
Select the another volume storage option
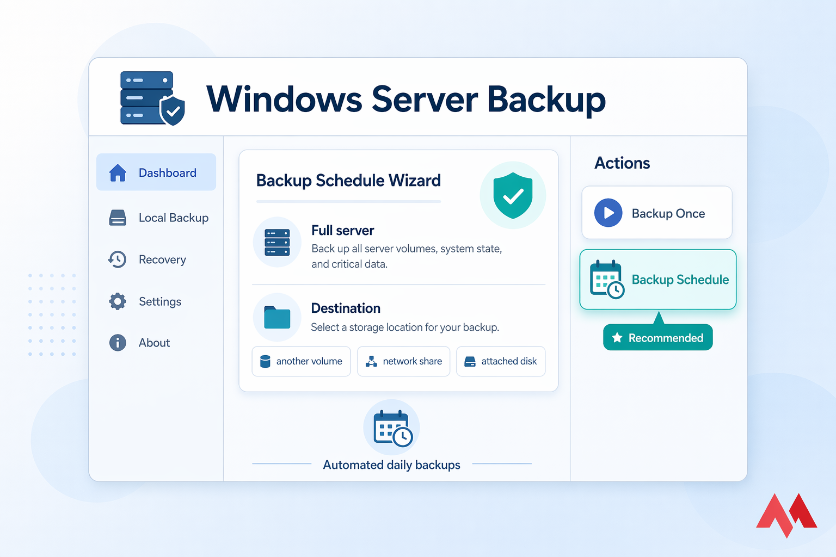point(301,361)
